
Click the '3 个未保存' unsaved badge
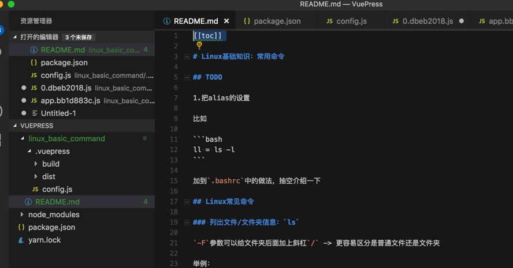tap(79, 37)
